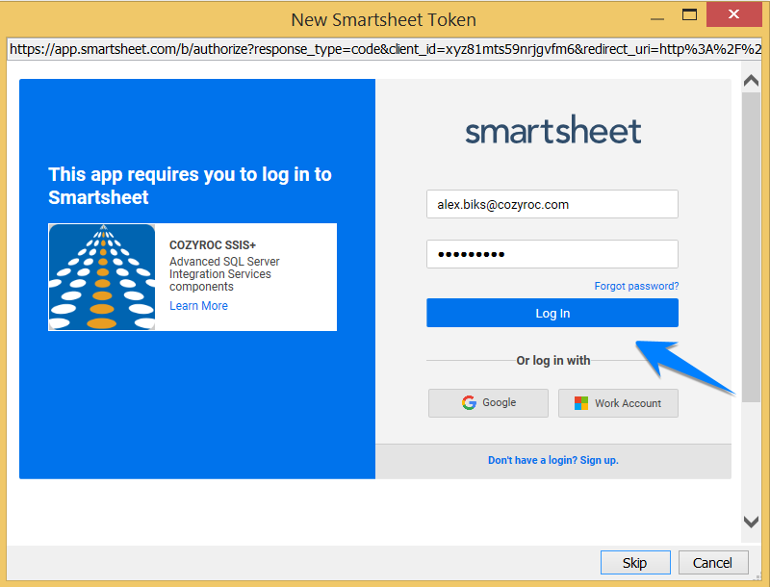Click the smartsheet logo
This screenshot has width=770, height=587.
[x=552, y=130]
